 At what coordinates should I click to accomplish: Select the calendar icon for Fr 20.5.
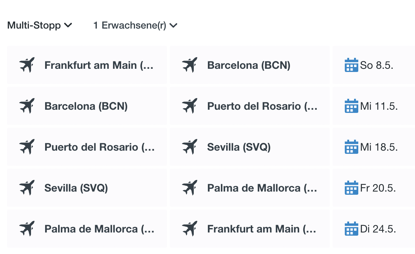(x=351, y=188)
